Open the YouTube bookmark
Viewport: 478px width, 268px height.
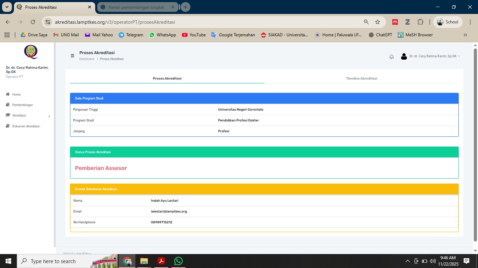coord(194,35)
